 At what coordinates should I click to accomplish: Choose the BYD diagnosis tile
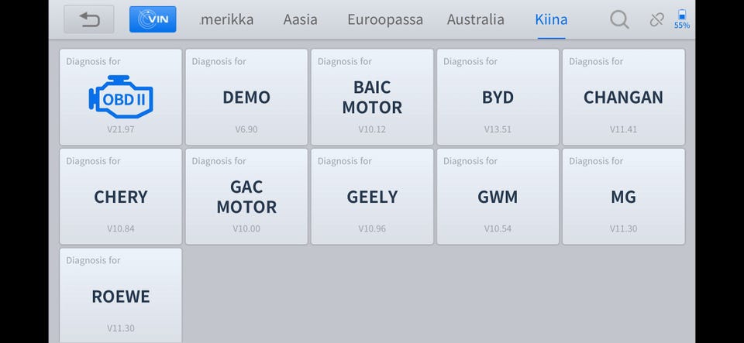tap(498, 97)
